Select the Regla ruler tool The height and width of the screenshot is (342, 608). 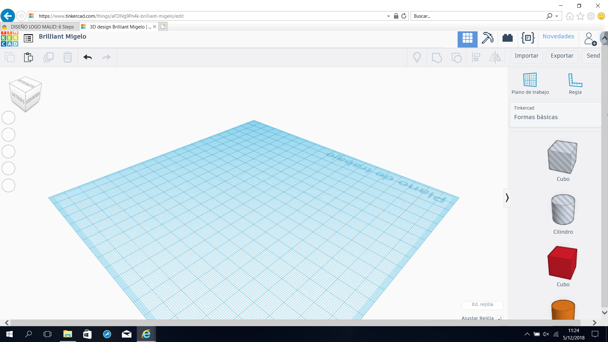pyautogui.click(x=575, y=84)
